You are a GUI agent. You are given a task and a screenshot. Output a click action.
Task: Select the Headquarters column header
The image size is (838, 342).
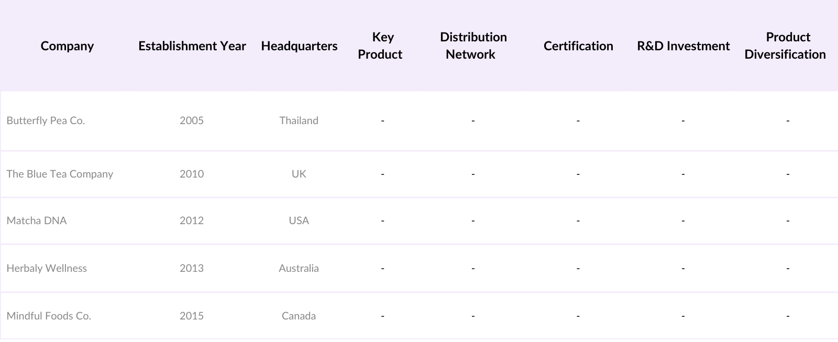(299, 46)
